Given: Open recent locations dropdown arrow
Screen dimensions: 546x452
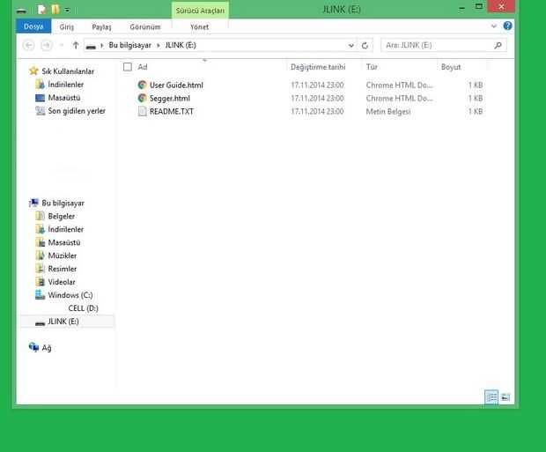Looking at the screenshot, I should coord(62,45).
